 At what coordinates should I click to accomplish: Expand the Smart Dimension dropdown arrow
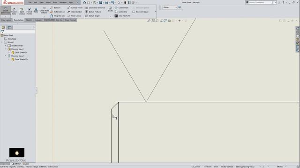click(5, 16)
